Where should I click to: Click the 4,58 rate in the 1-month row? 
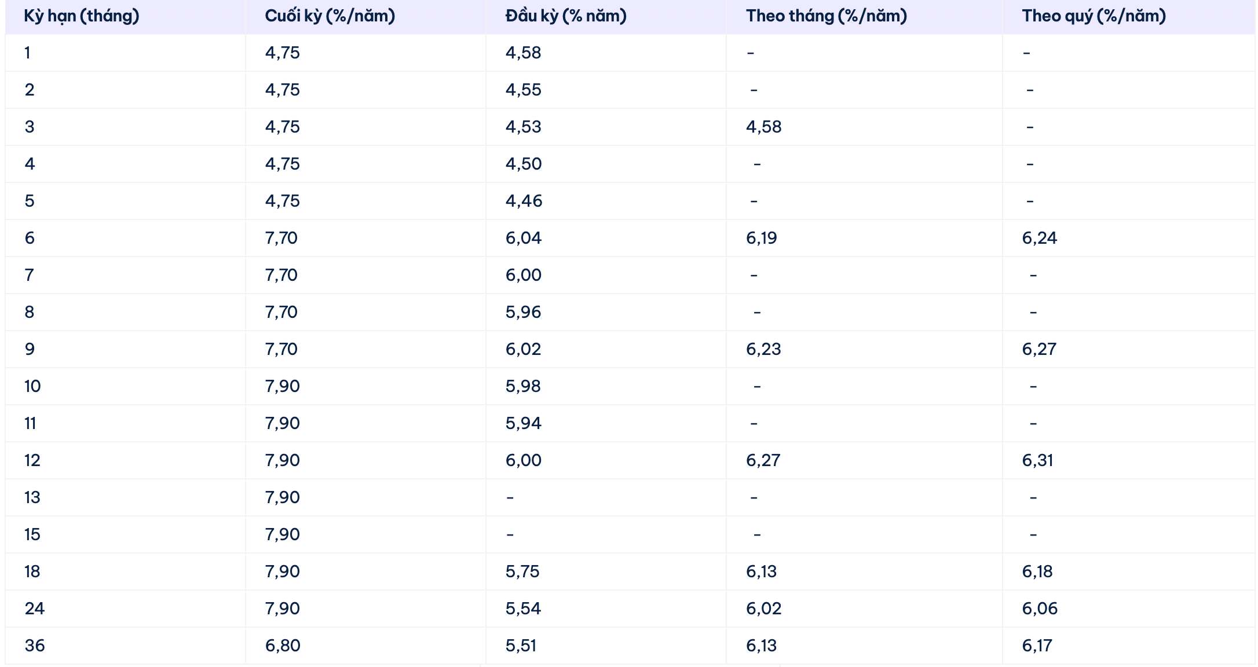[523, 53]
